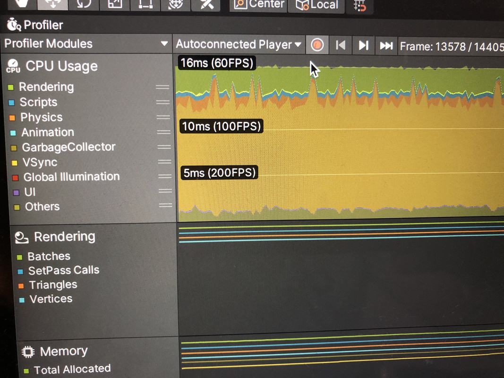The height and width of the screenshot is (378, 504).
Task: Toggle Local handle rotation button
Action: point(316,5)
